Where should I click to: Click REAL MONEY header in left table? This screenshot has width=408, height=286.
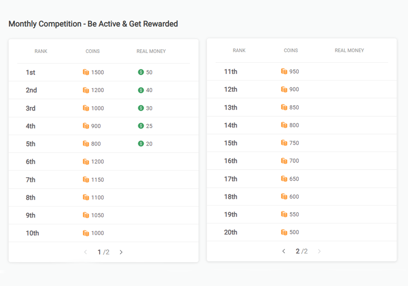tap(151, 51)
